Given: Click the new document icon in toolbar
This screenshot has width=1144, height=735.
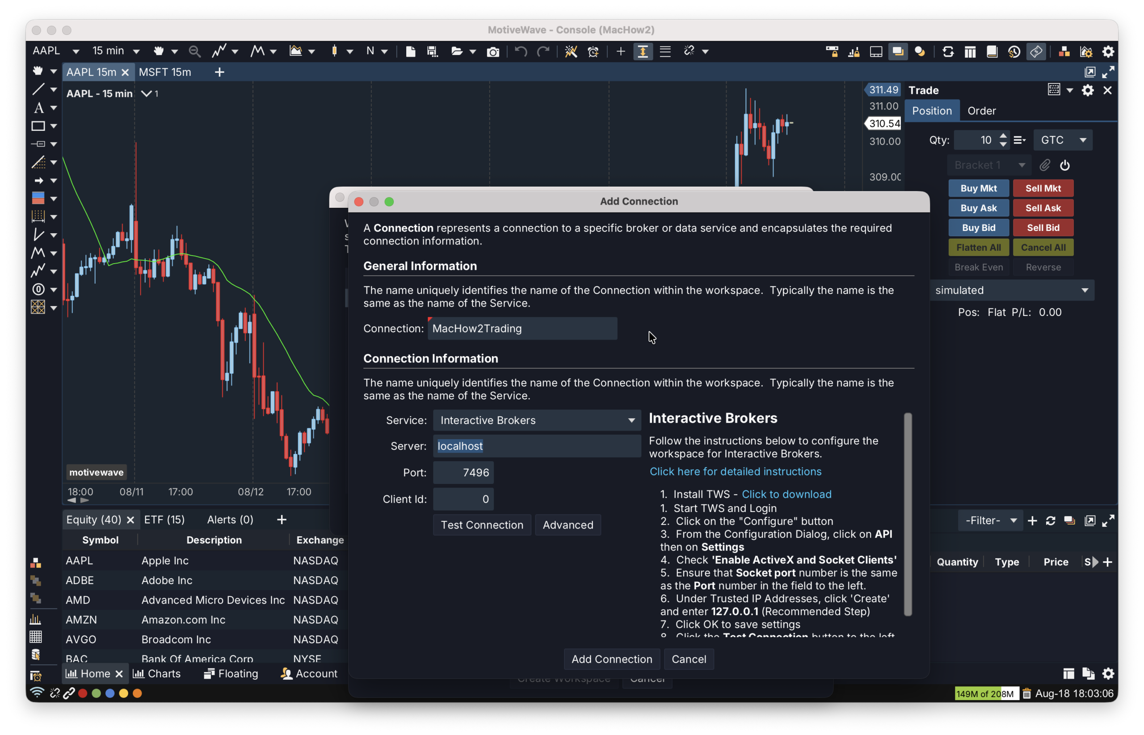Looking at the screenshot, I should point(410,51).
